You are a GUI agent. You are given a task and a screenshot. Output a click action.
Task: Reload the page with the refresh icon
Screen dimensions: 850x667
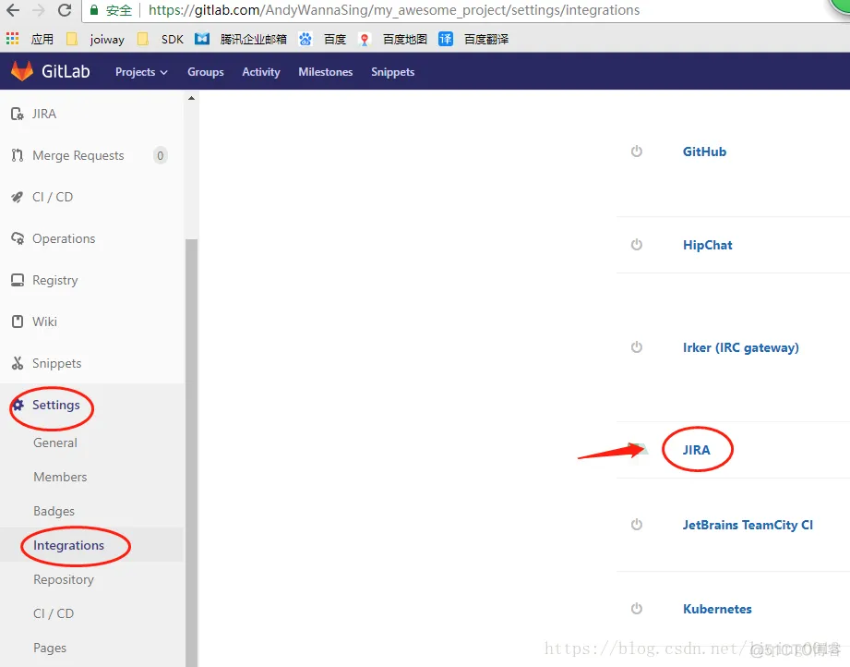[65, 10]
